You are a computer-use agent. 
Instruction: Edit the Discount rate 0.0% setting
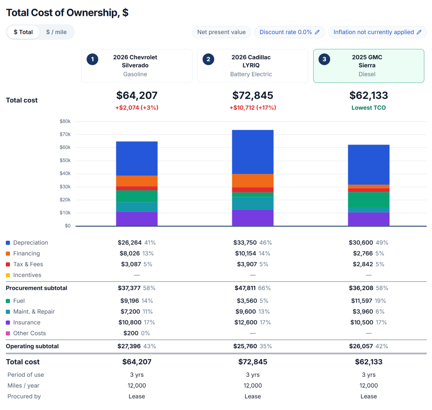[x=289, y=32]
